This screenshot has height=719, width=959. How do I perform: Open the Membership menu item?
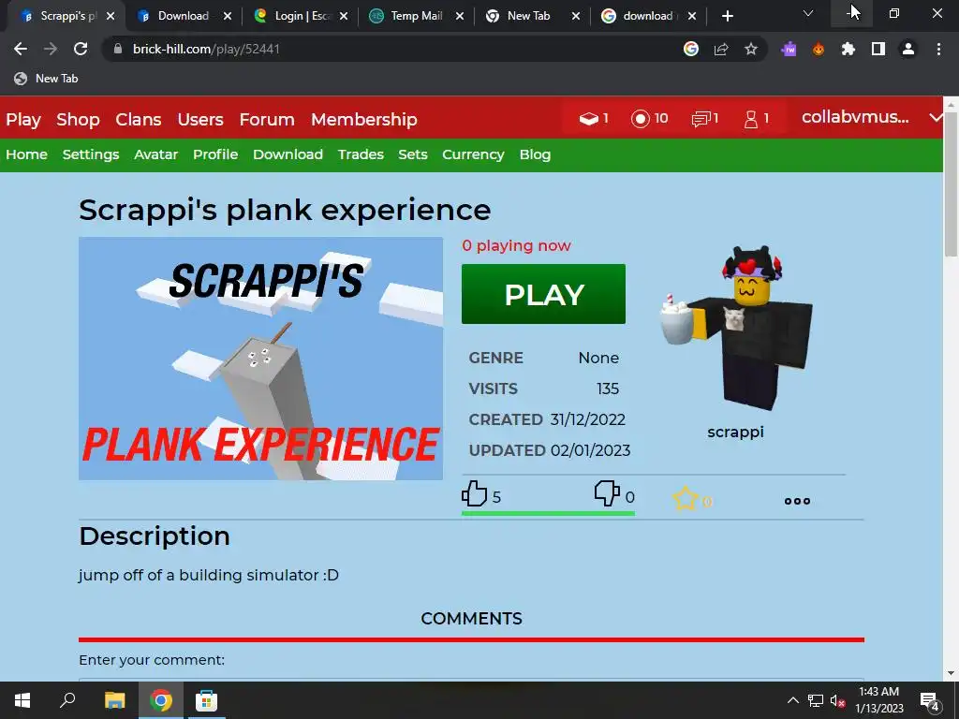pos(364,119)
